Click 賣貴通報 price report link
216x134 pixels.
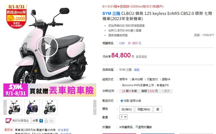[141, 56]
